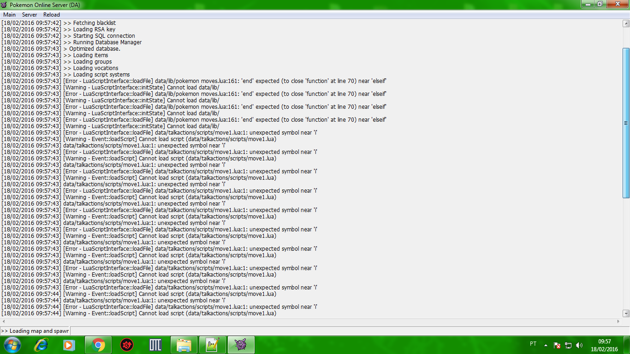Open the dark bars icon in the taskbar
Viewport: 630px width, 354px height.
155,345
